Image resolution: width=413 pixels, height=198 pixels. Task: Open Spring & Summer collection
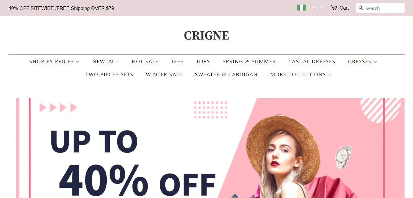(x=249, y=61)
